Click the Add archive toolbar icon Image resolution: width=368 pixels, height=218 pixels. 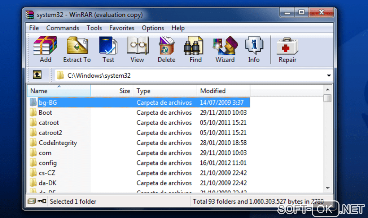click(45, 45)
